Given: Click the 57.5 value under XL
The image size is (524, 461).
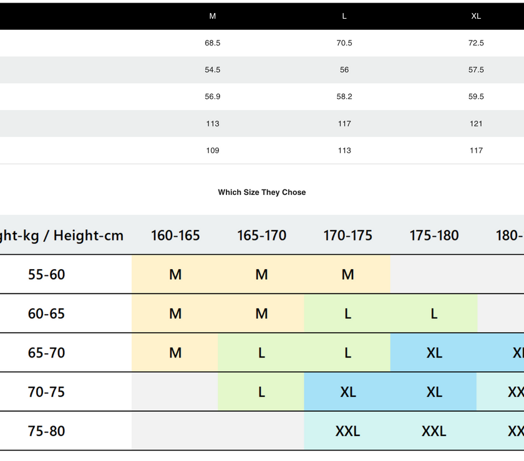Looking at the screenshot, I should click(x=476, y=70).
